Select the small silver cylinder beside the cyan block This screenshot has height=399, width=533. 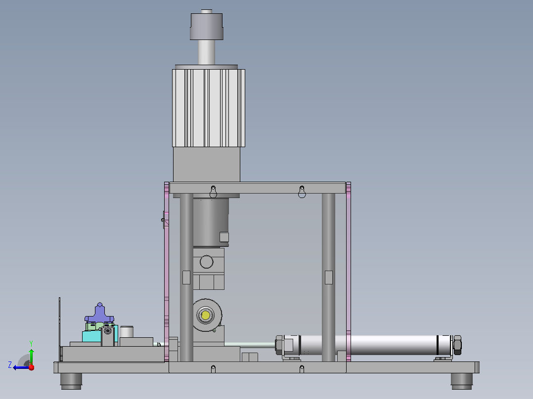point(127,331)
